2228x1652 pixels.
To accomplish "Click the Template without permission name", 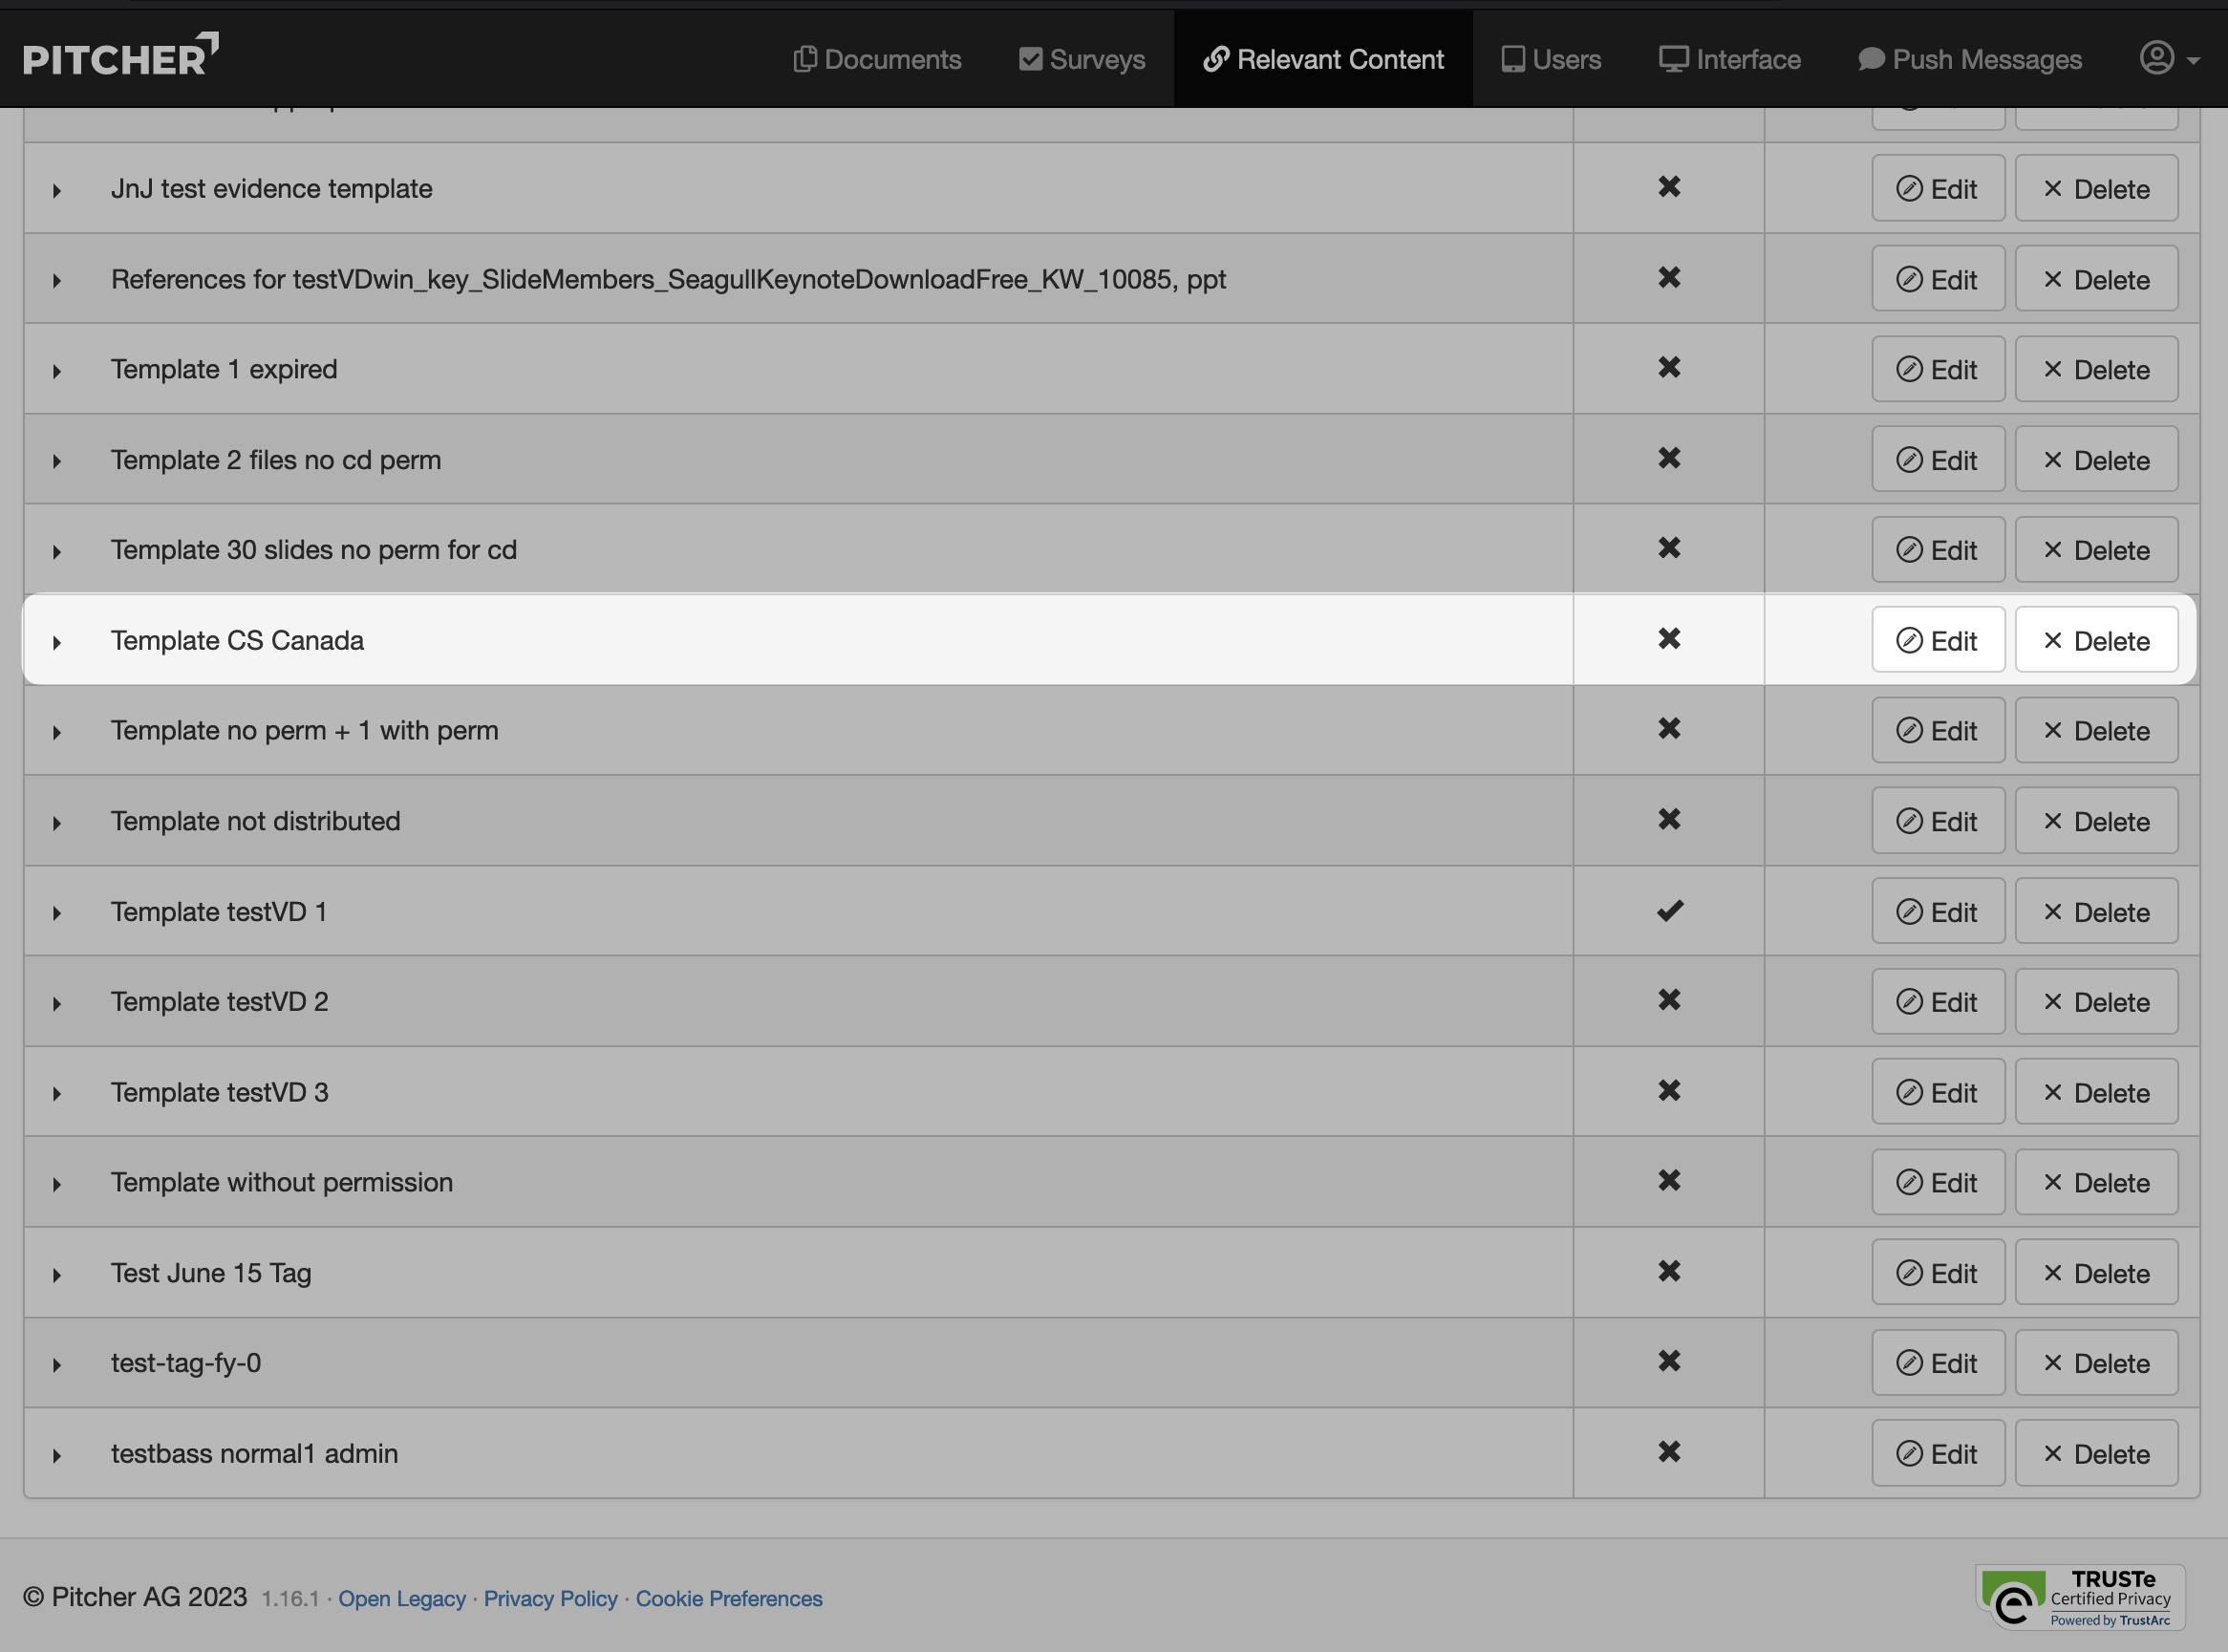I will pos(282,1182).
